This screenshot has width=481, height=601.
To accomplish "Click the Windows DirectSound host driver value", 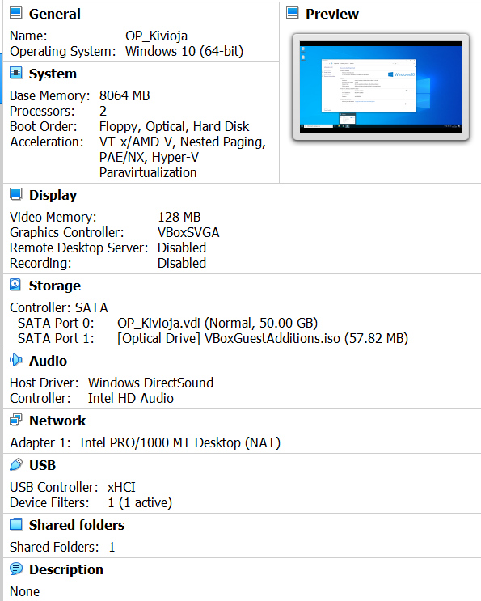I will pos(150,383).
